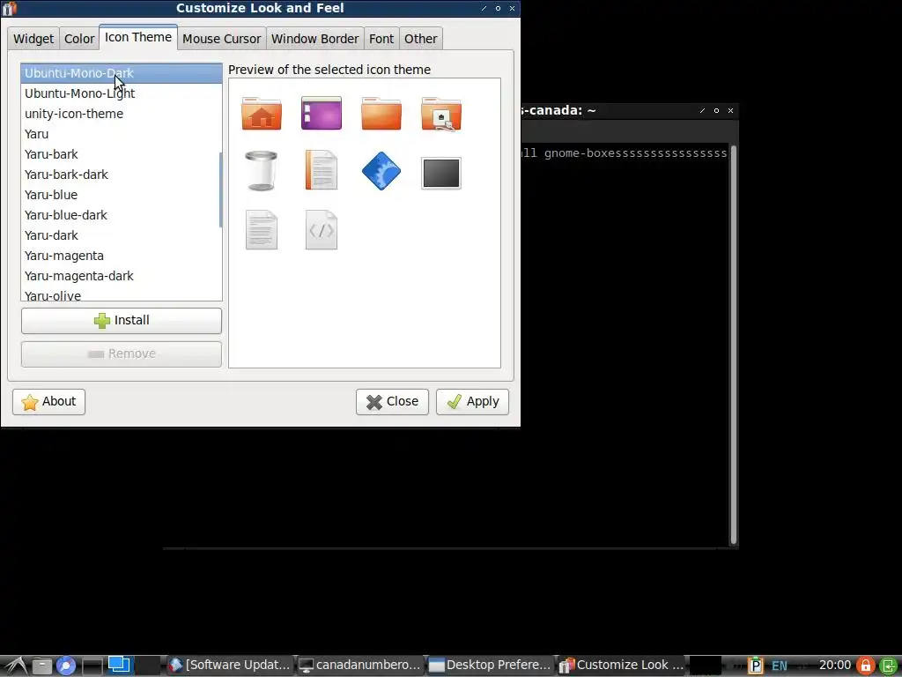The image size is (902, 677).
Task: Click the icon theme list scrollbar
Action: tap(221, 190)
